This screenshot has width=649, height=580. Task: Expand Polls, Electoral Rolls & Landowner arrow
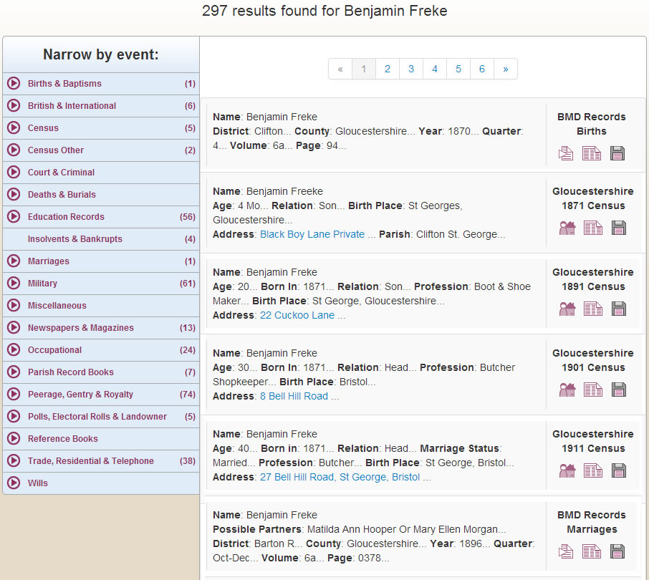pos(14,416)
